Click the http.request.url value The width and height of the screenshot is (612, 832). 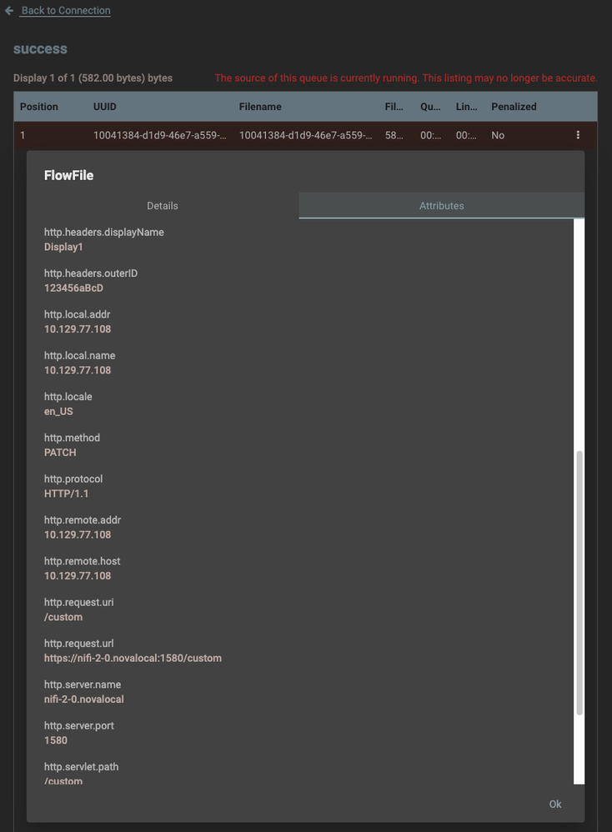point(133,659)
